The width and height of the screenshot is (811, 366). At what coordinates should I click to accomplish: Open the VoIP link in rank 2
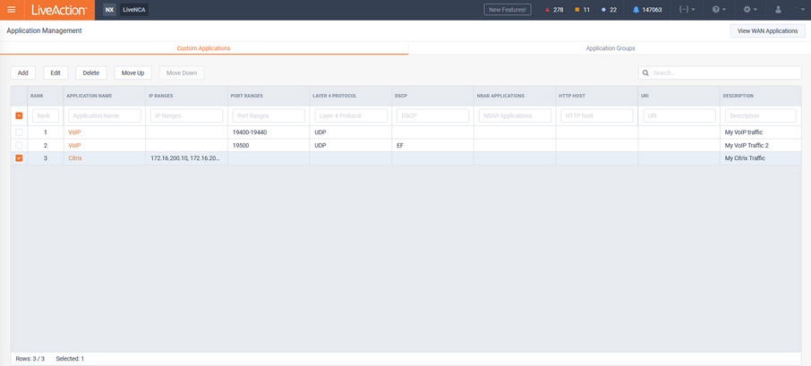[x=74, y=145]
